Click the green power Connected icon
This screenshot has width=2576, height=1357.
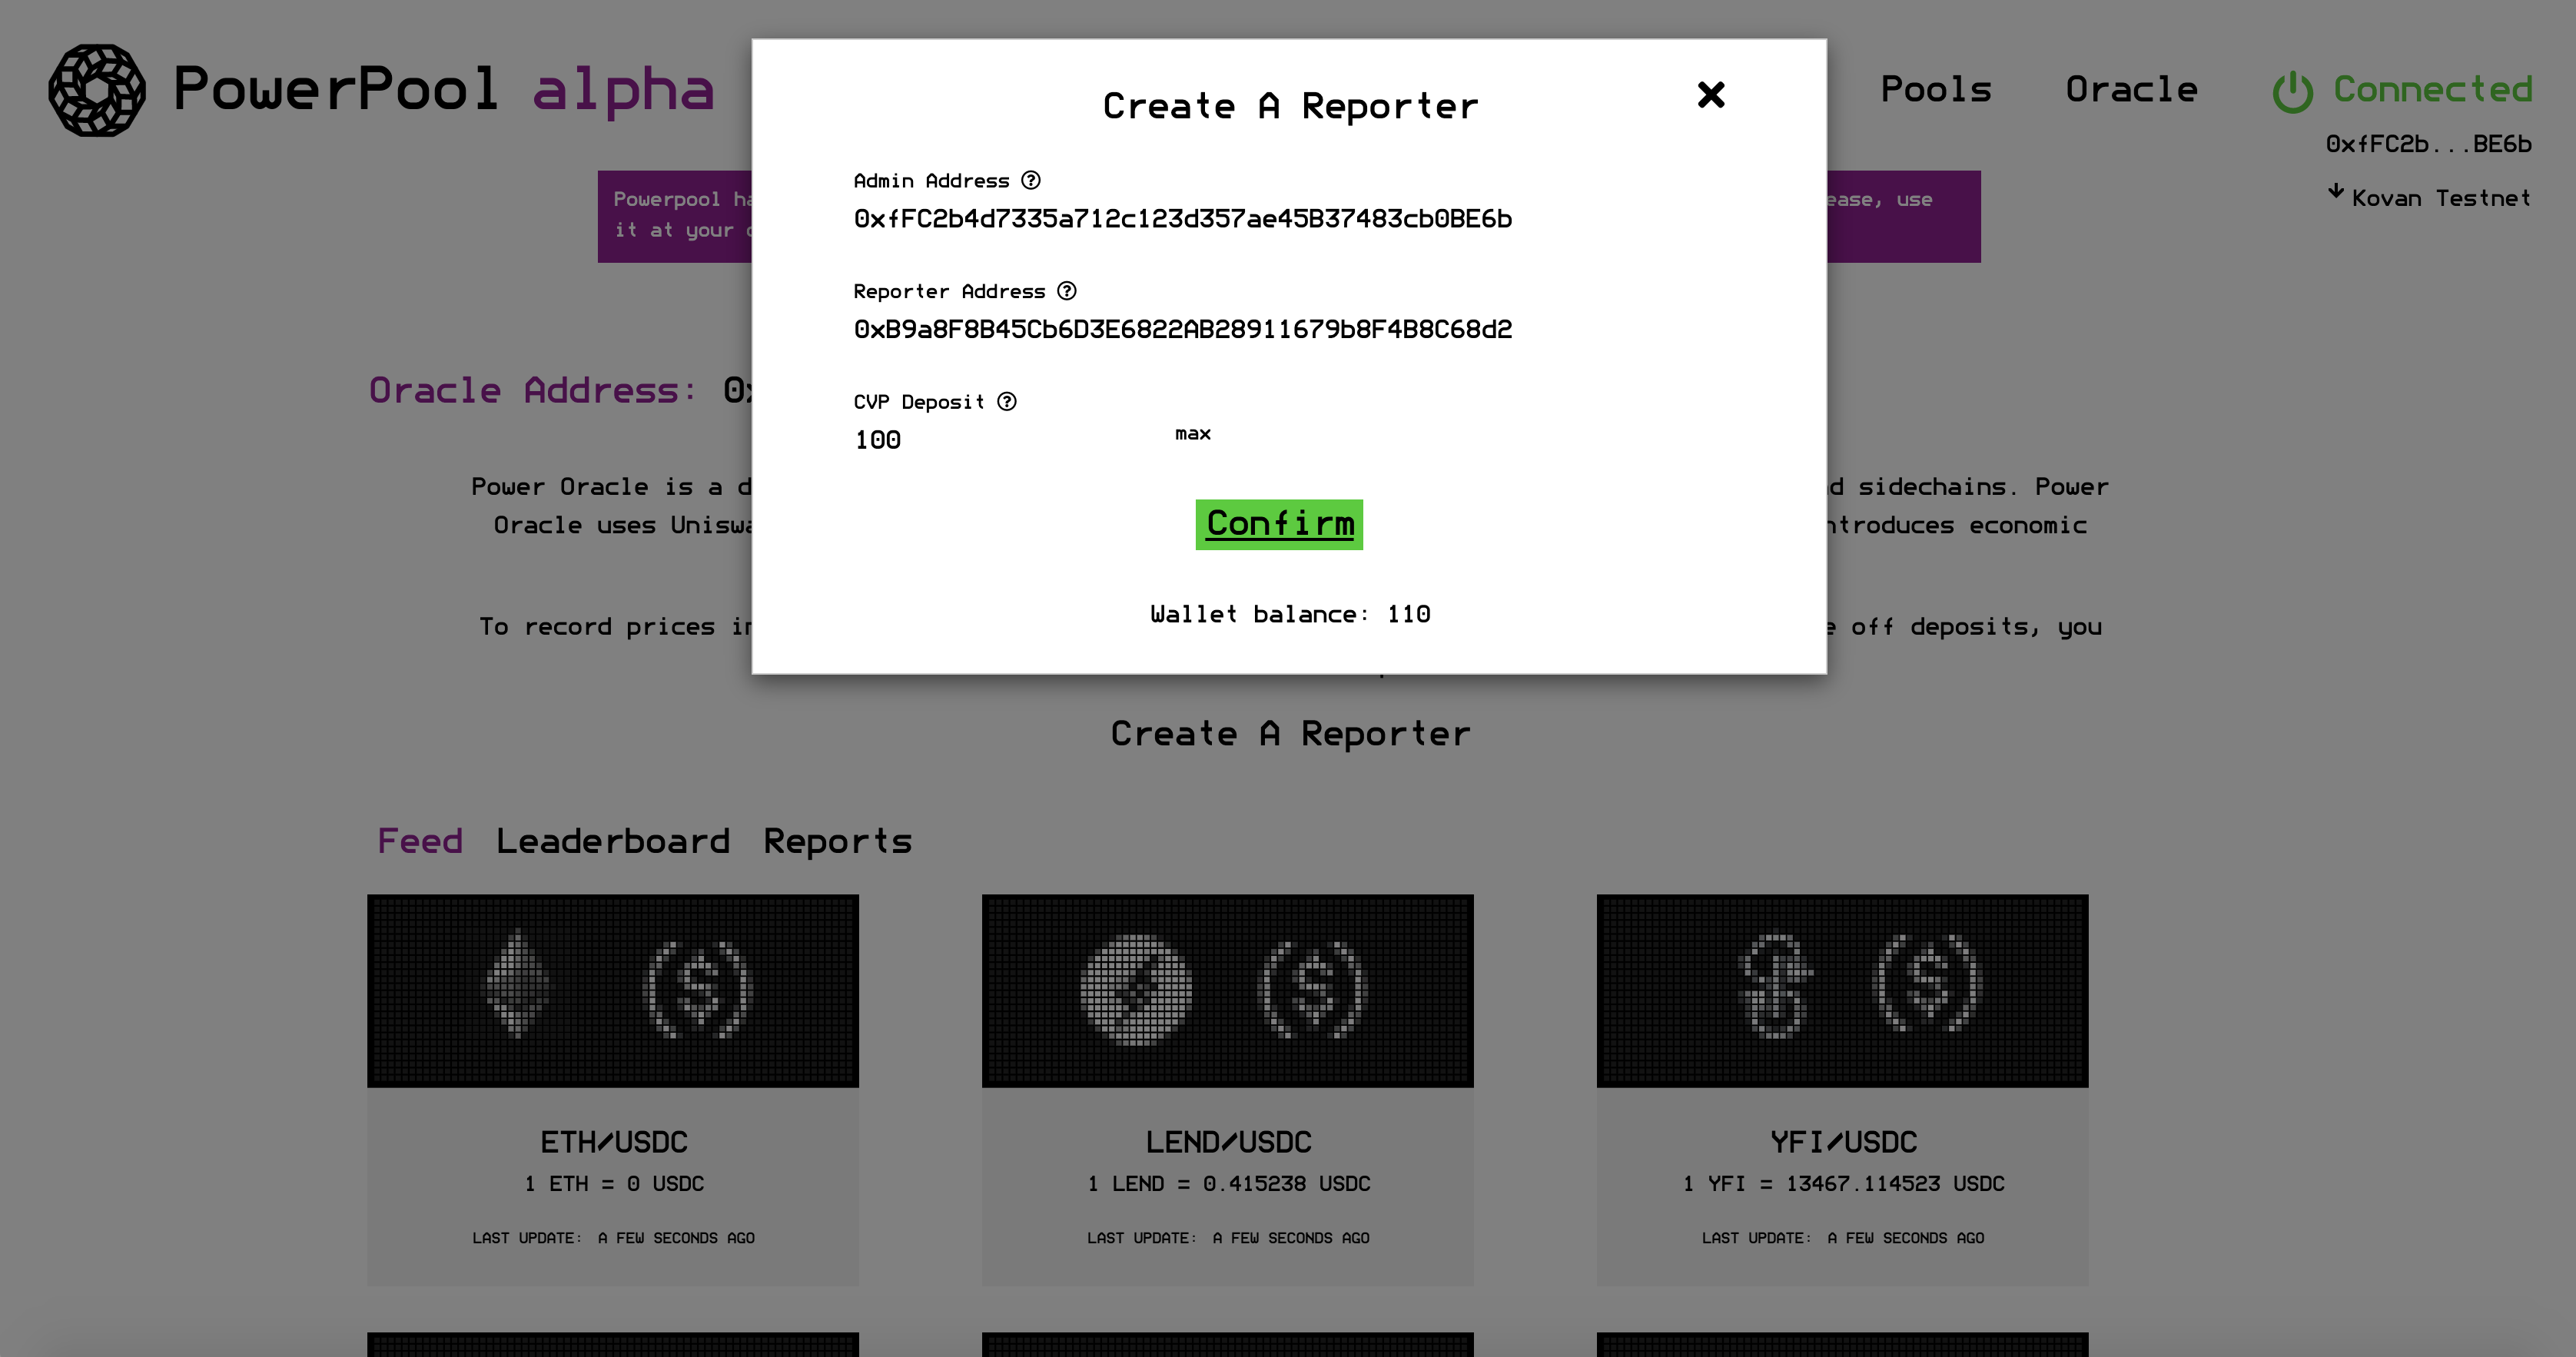pos(2292,92)
